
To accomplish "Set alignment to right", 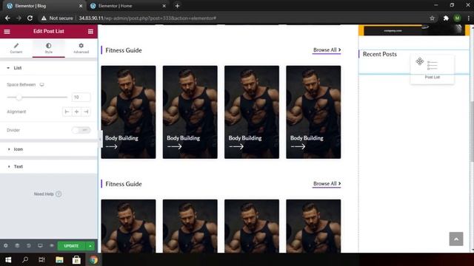I will tap(86, 112).
